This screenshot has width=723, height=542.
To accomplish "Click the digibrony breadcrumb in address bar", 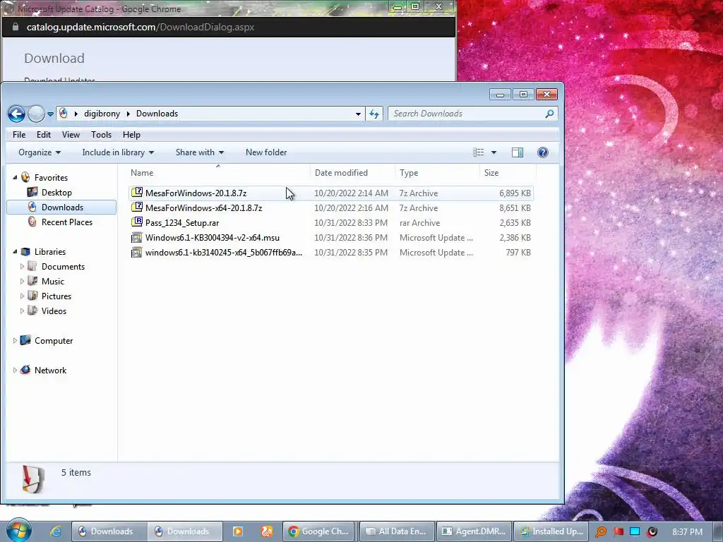I will [102, 114].
